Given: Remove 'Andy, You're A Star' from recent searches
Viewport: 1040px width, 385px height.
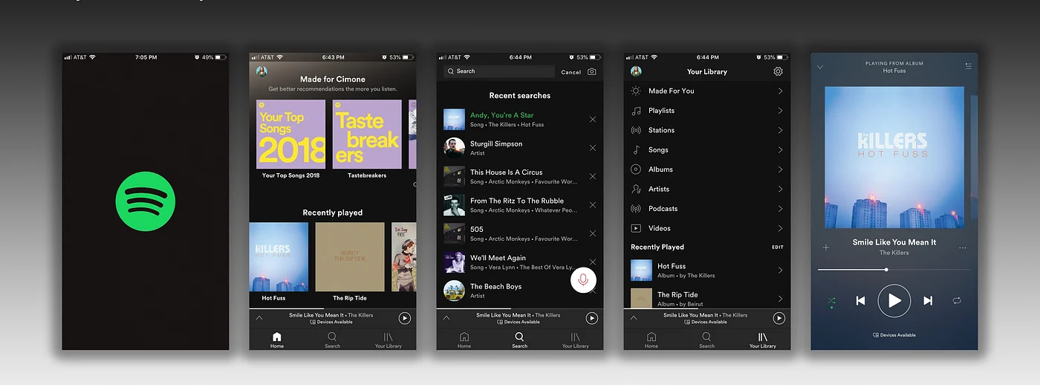Looking at the screenshot, I should (x=593, y=119).
